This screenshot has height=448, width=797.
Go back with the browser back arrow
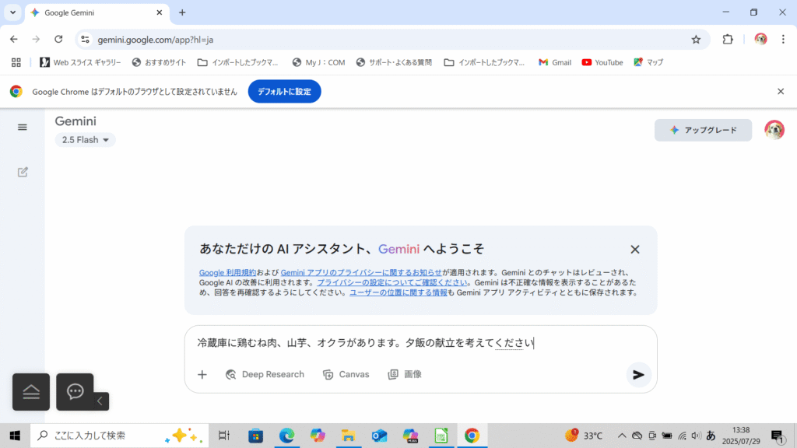click(14, 39)
